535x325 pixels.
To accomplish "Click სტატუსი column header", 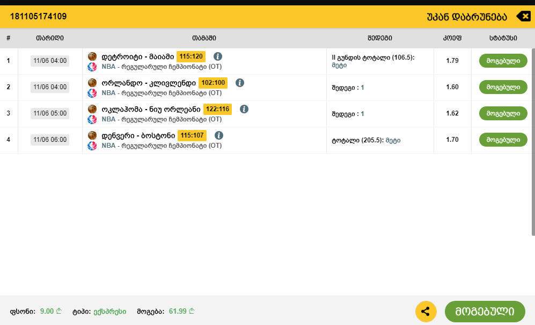I will (503, 38).
